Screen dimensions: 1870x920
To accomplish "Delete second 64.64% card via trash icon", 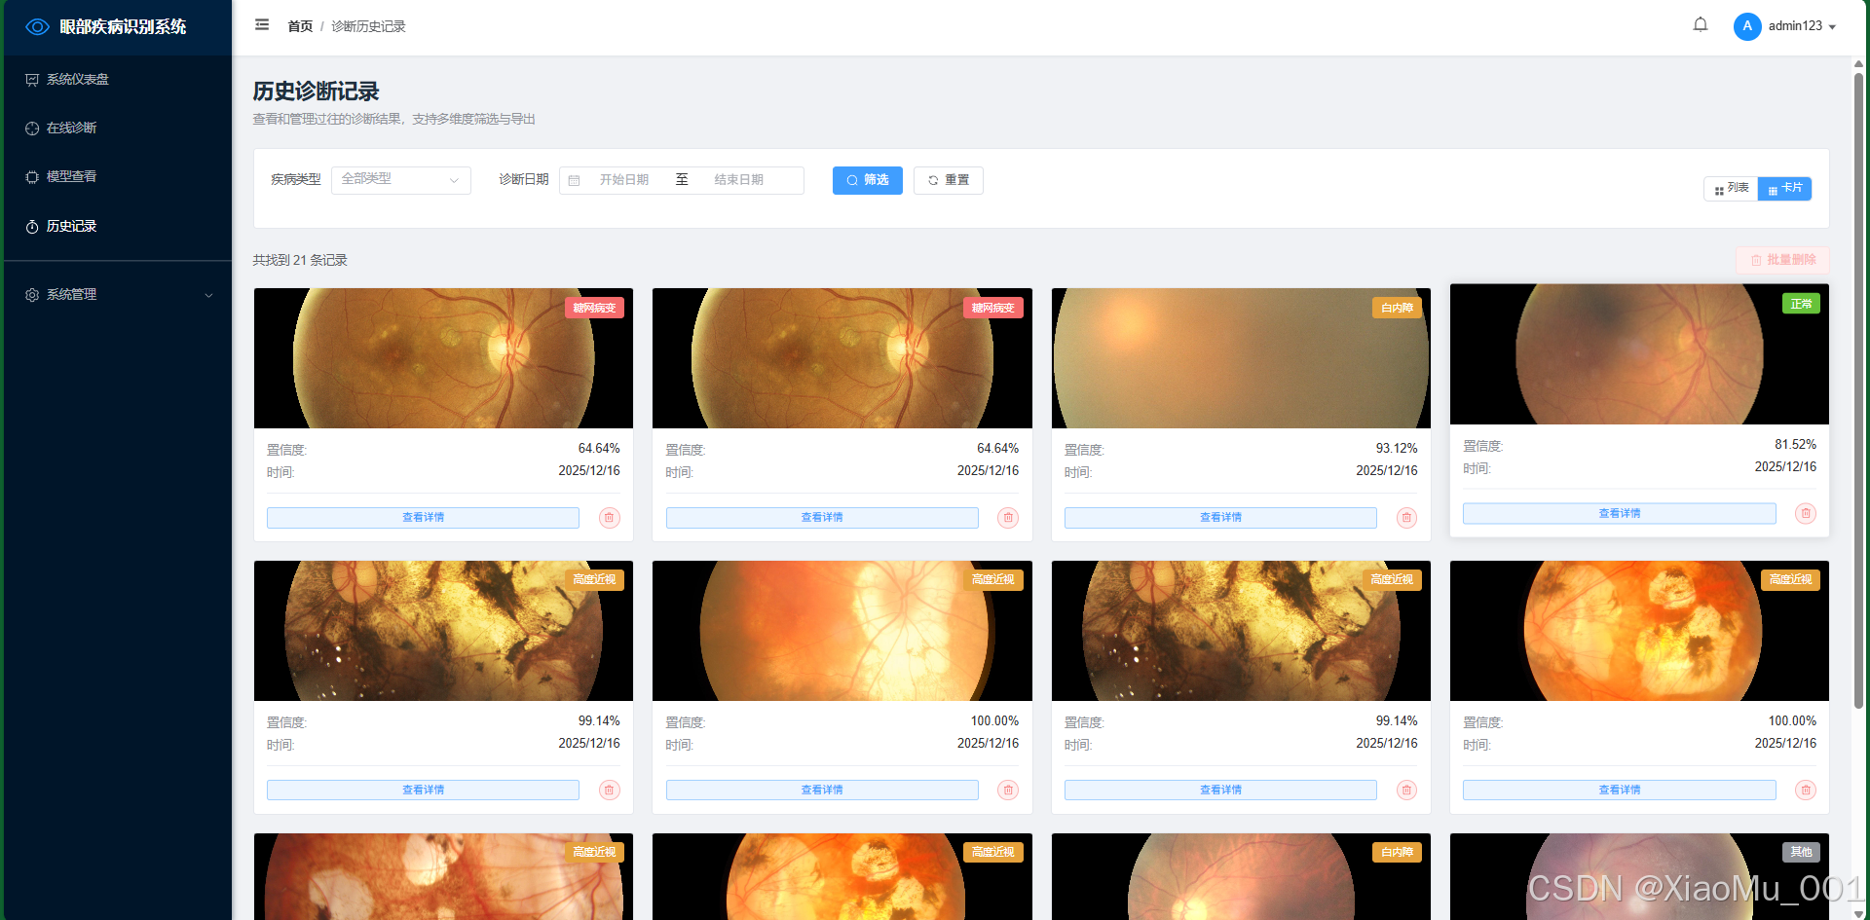I will tap(1008, 518).
